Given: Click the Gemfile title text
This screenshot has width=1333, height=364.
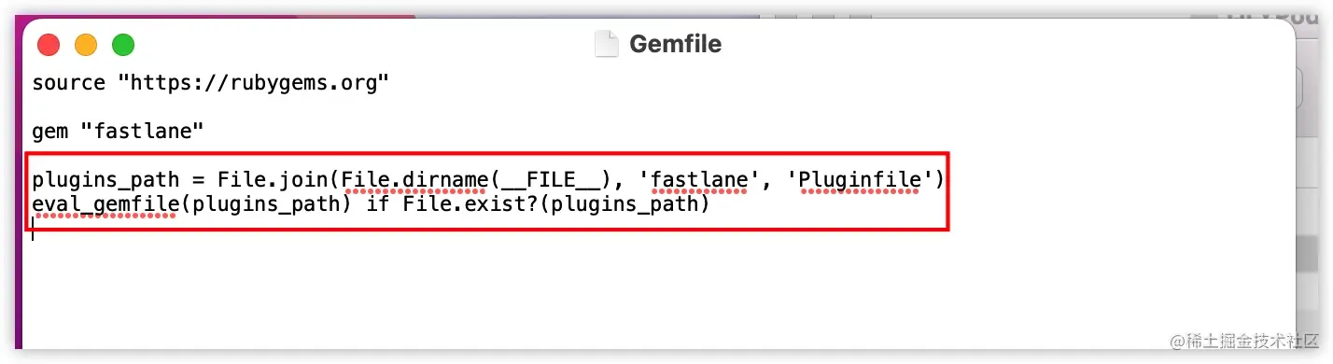Looking at the screenshot, I should [675, 45].
